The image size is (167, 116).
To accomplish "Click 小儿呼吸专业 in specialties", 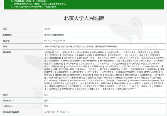I will coord(72,64).
